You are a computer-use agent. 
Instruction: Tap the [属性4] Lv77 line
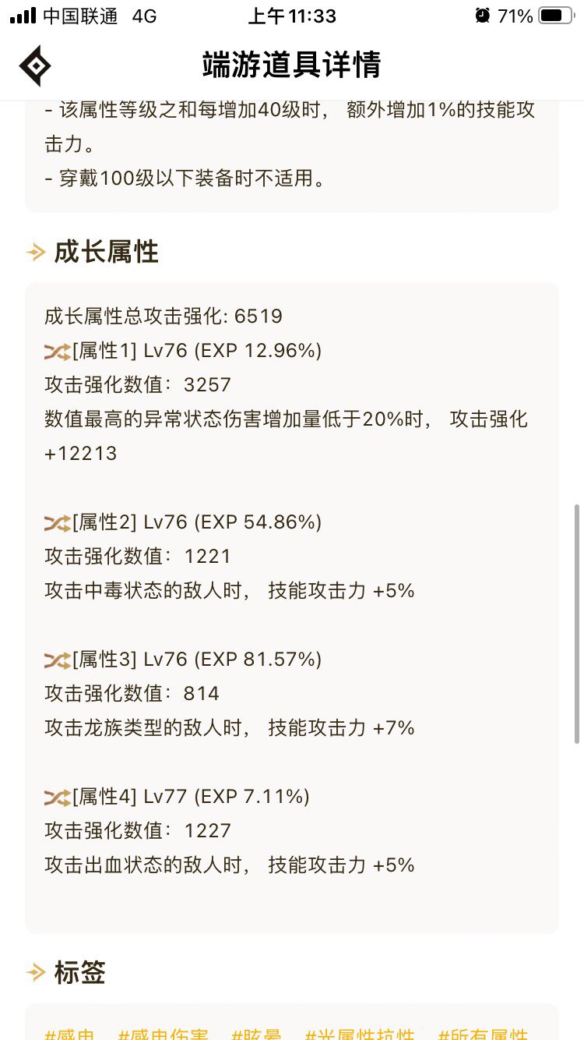(178, 797)
